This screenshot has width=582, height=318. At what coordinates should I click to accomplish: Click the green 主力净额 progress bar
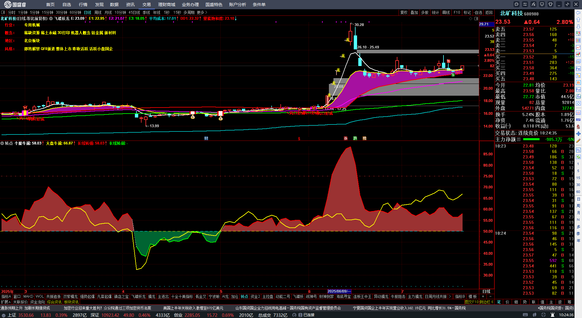tap(531, 139)
